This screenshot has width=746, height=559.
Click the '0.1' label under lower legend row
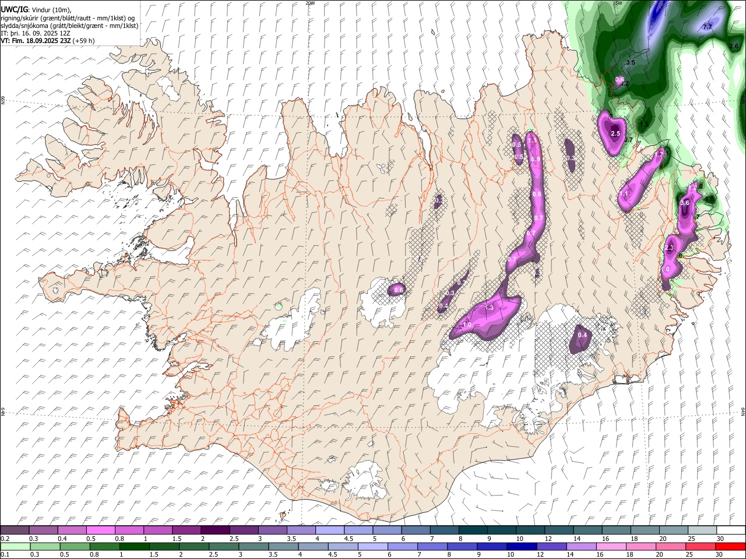[x=5, y=555]
